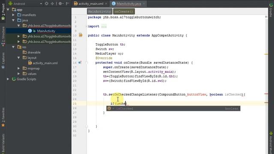Image resolution: width=274 pixels, height=154 pixels.
Task: Hide the Project panel with pin icon
Action: 68,3
